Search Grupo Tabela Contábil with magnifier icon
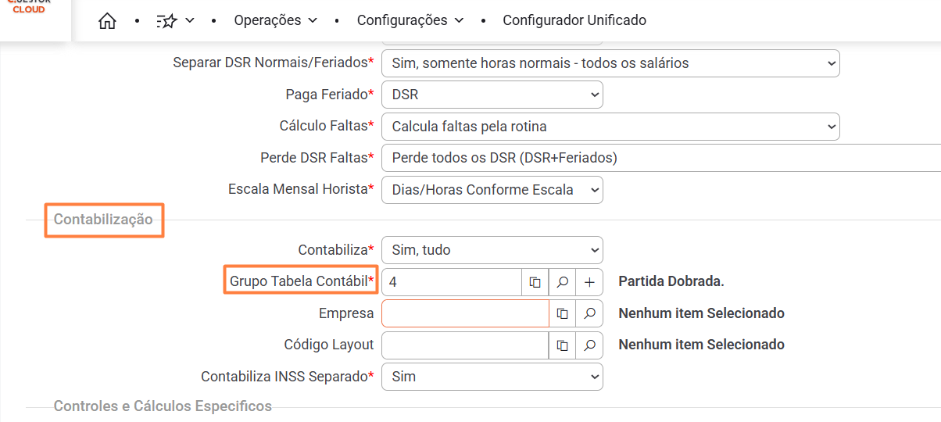 [x=562, y=282]
